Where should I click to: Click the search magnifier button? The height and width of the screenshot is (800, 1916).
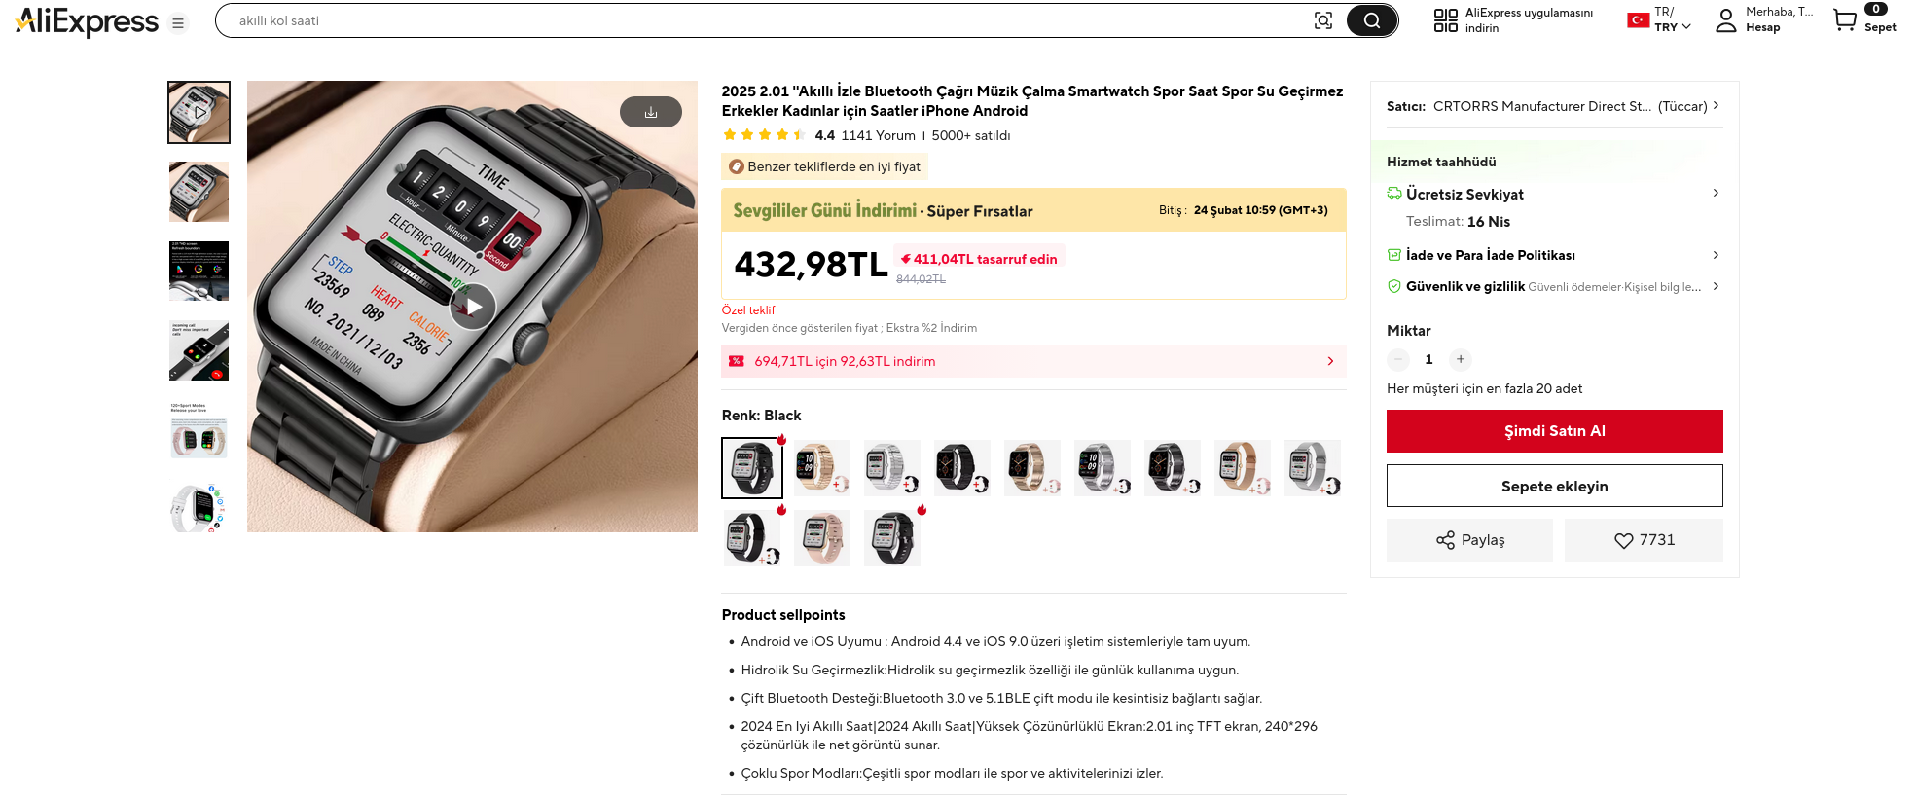coord(1371,20)
